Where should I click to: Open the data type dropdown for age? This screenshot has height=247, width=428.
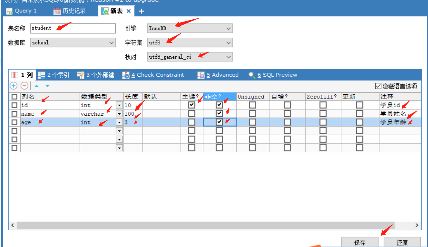[119, 122]
